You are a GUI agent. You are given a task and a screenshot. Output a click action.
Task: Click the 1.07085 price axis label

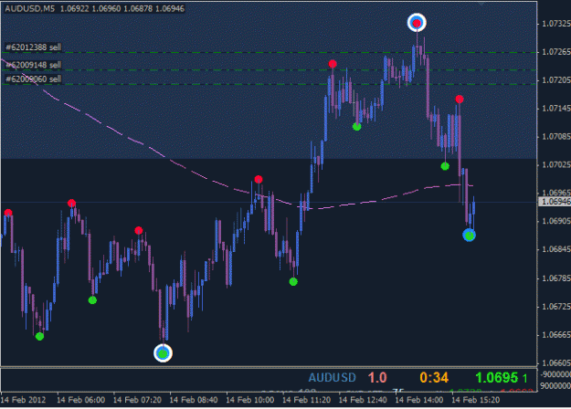point(556,137)
